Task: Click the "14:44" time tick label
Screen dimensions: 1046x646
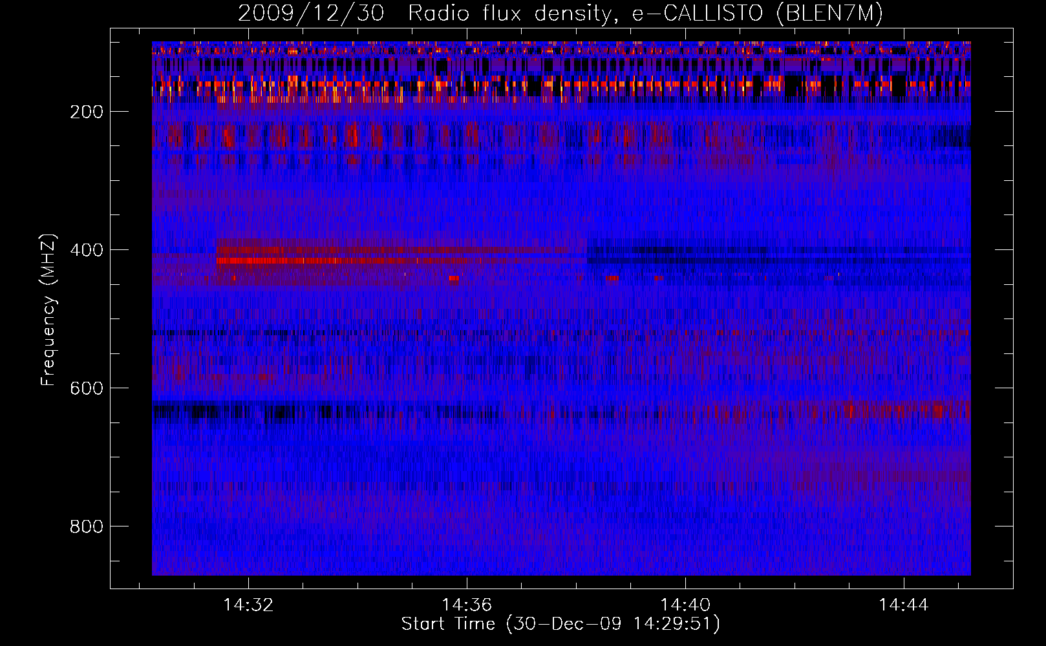Action: click(x=904, y=605)
